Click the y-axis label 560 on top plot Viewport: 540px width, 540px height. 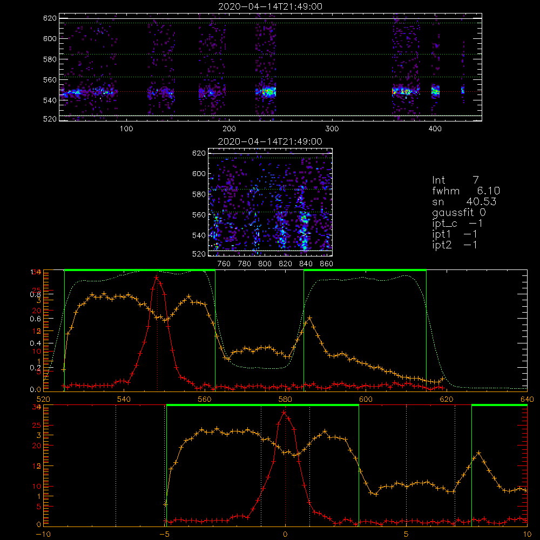(50, 80)
